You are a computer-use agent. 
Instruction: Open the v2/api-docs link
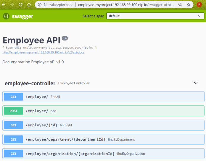click(x=43, y=52)
